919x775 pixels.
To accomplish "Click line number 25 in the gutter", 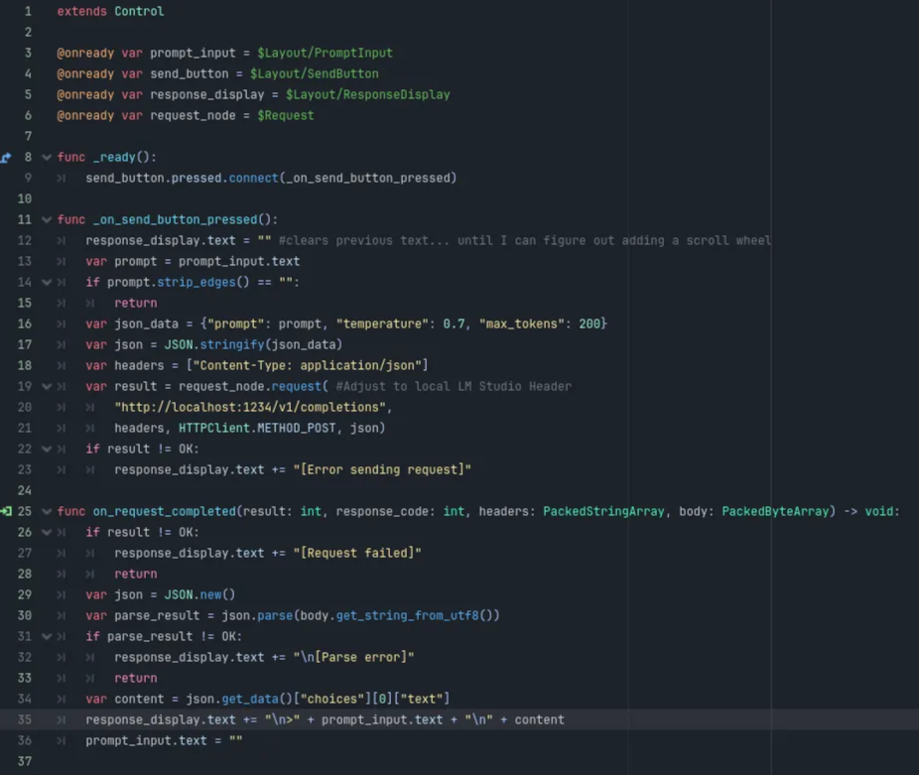I will [x=24, y=510].
